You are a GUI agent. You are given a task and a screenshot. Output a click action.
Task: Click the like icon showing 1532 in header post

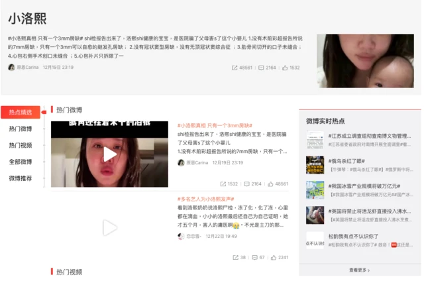285,68
